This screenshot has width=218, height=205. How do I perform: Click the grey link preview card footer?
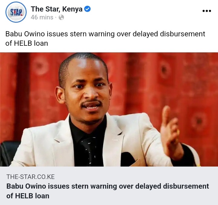coord(109,186)
